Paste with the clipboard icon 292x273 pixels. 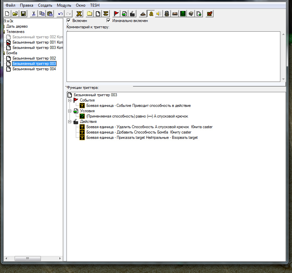[x=50, y=14]
